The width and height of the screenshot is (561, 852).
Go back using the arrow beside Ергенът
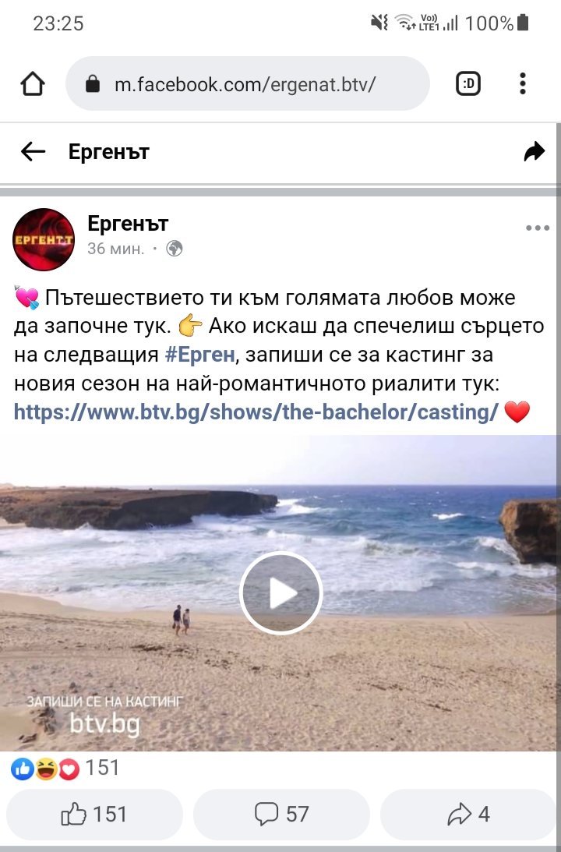pyautogui.click(x=34, y=151)
